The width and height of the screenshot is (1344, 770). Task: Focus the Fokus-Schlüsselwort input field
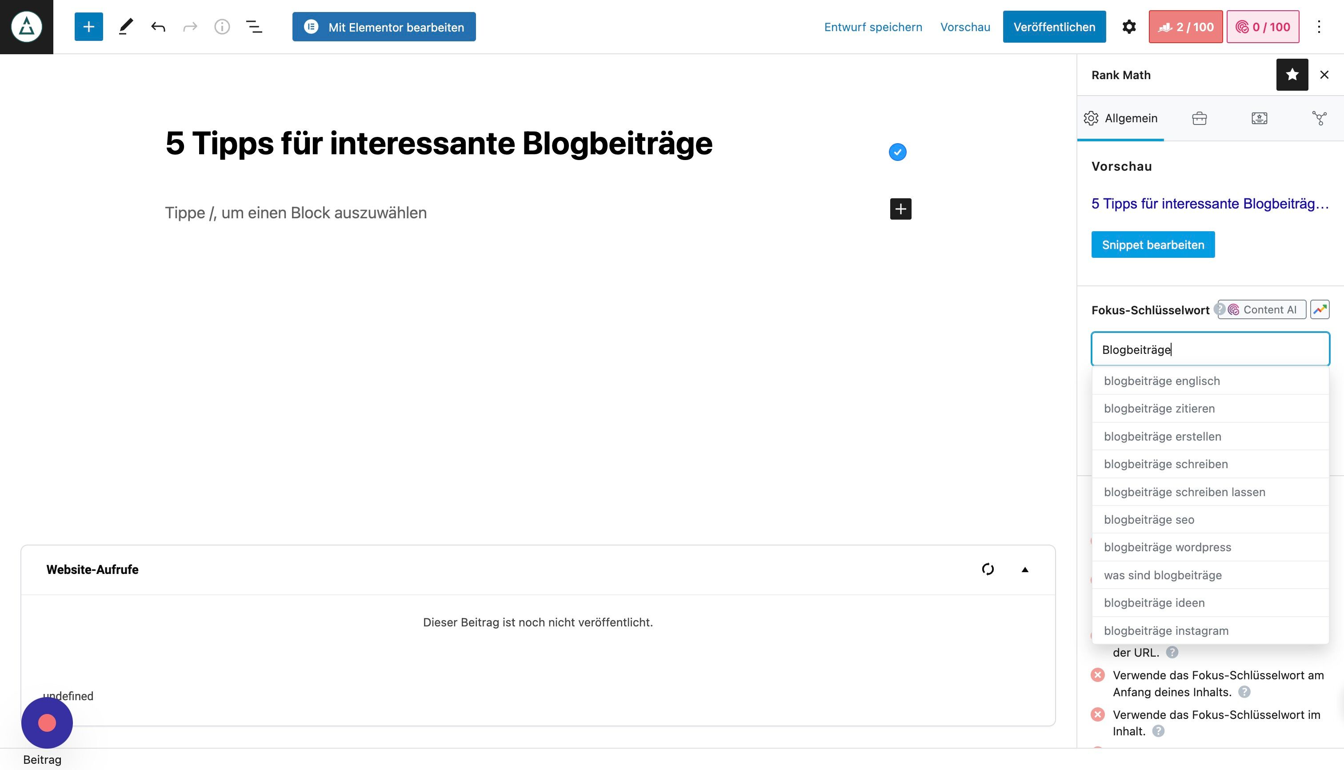coord(1210,349)
